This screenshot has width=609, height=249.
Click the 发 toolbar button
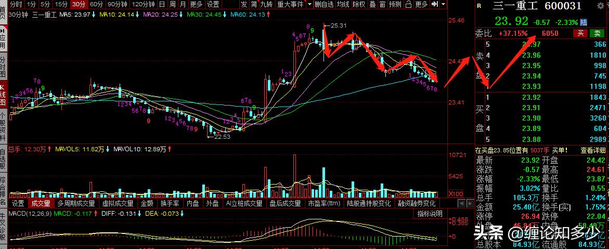243,5
